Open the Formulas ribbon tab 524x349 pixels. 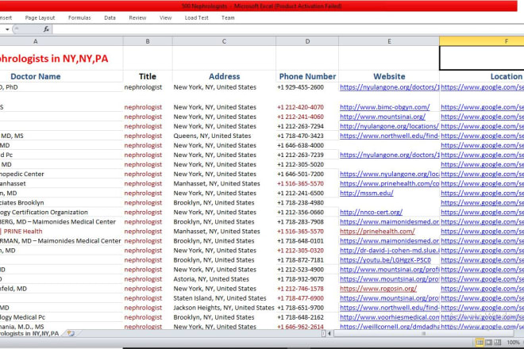[79, 17]
